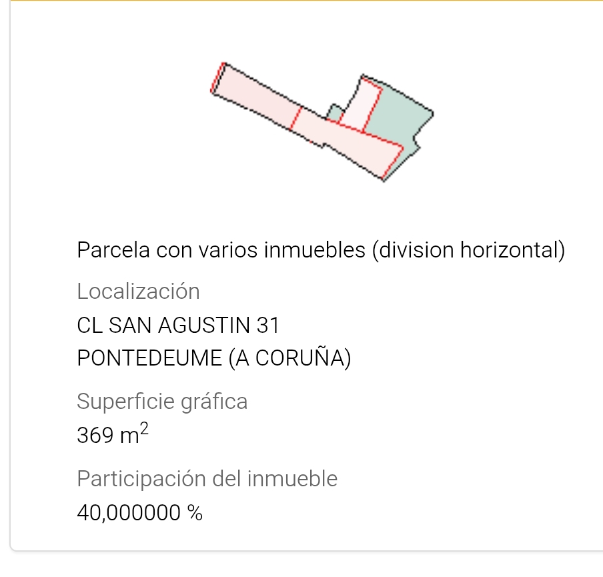Click the 'Localización' label
Image resolution: width=603 pixels, height=577 pixels.
pos(138,292)
